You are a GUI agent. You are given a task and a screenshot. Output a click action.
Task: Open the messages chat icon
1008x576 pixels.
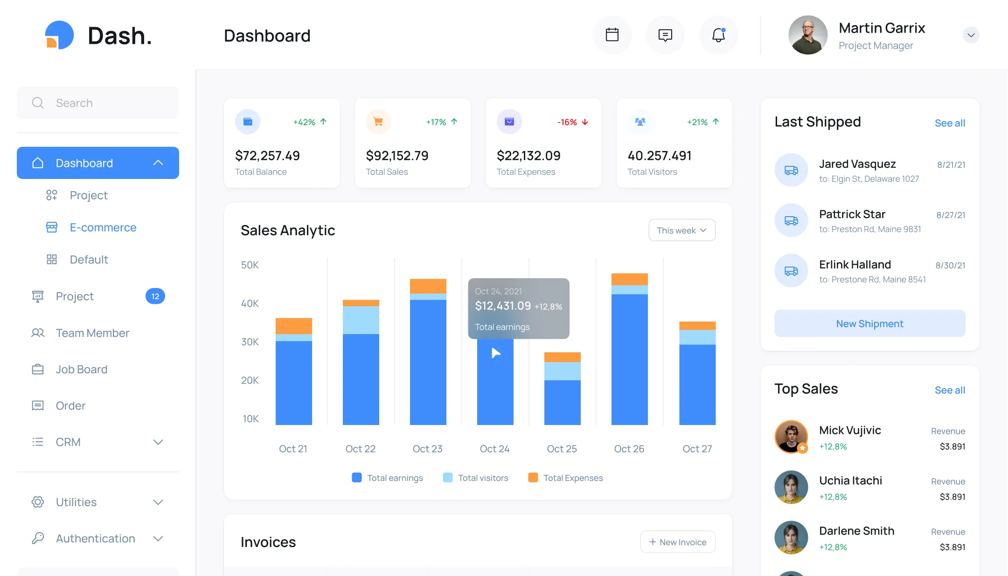[x=665, y=35]
